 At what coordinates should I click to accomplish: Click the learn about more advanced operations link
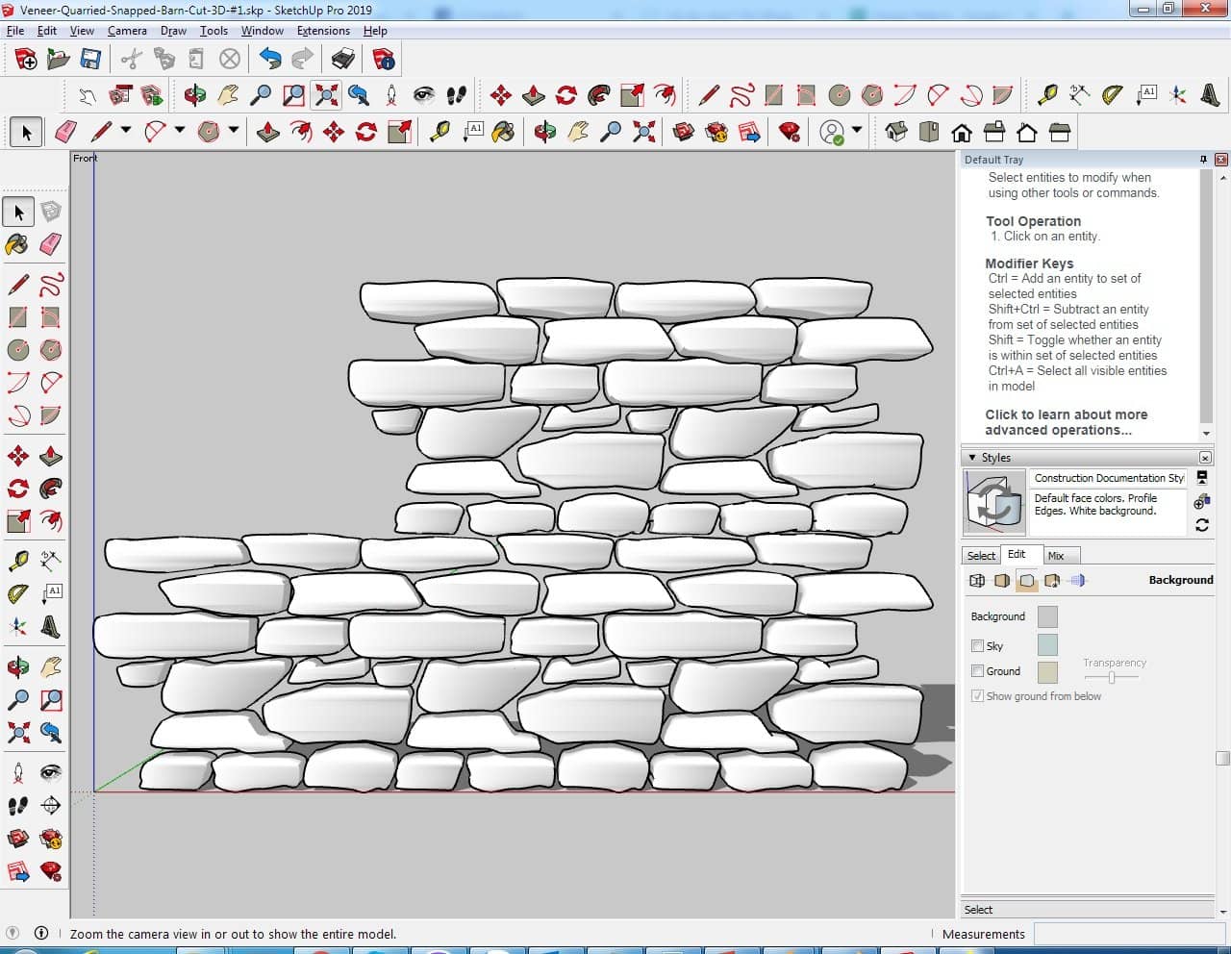pos(1066,422)
